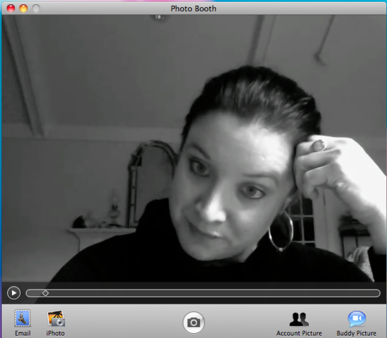Viewport: 387px width, 338px height.
Task: Click the diamond playhead on the scrubber
Action: (45, 293)
